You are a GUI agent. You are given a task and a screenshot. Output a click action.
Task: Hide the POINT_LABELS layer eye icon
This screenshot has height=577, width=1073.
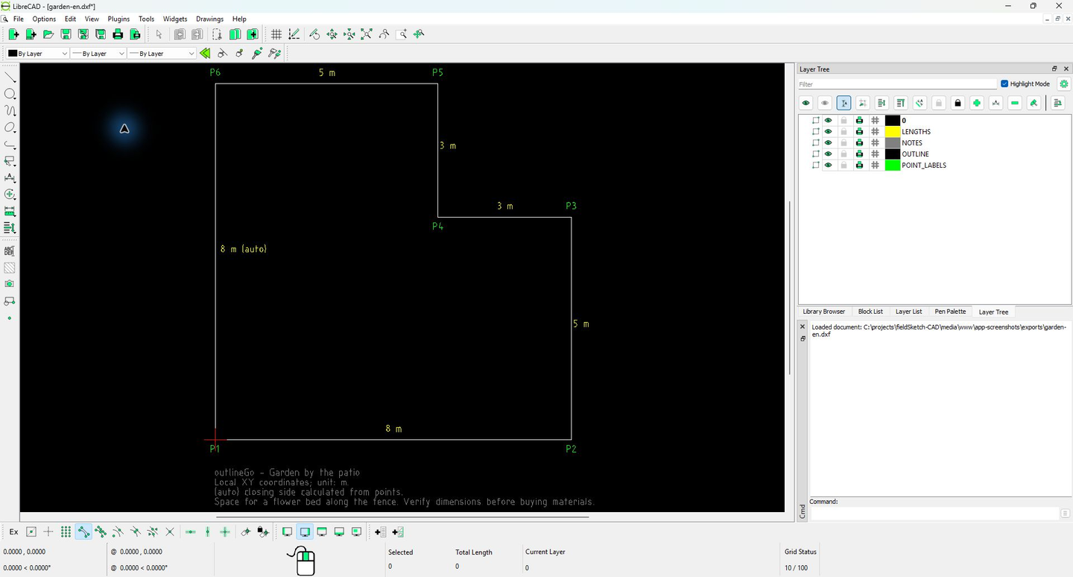pyautogui.click(x=828, y=165)
